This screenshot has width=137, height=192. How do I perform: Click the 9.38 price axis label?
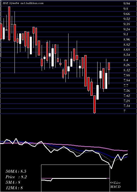click(x=127, y=24)
